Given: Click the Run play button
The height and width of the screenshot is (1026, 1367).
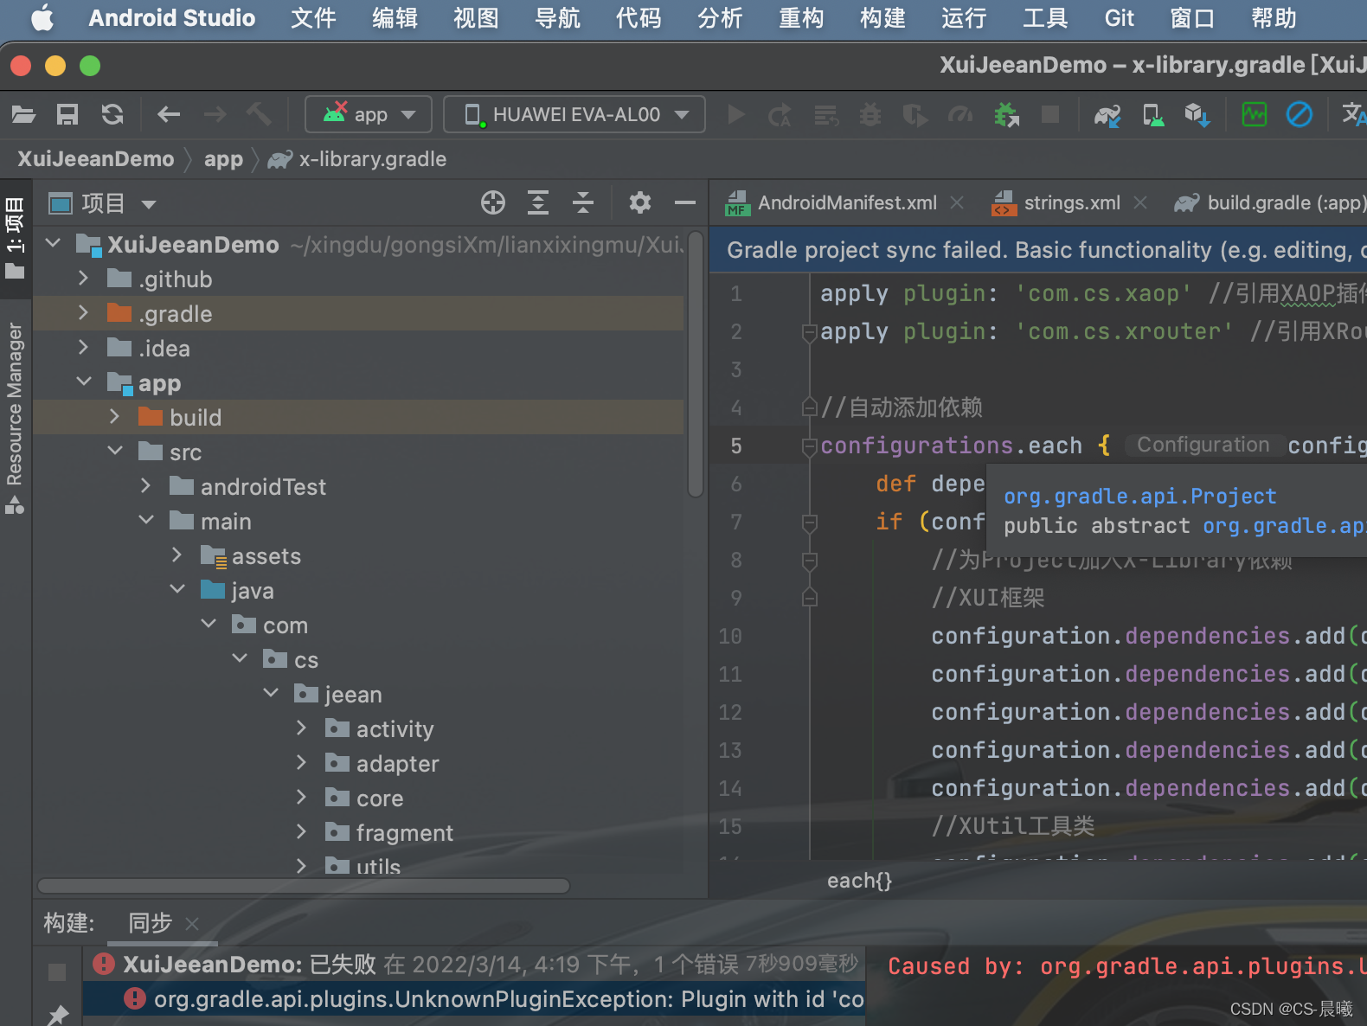Looking at the screenshot, I should click(736, 114).
